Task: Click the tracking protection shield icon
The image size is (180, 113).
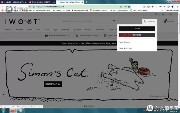Action: [30, 7]
